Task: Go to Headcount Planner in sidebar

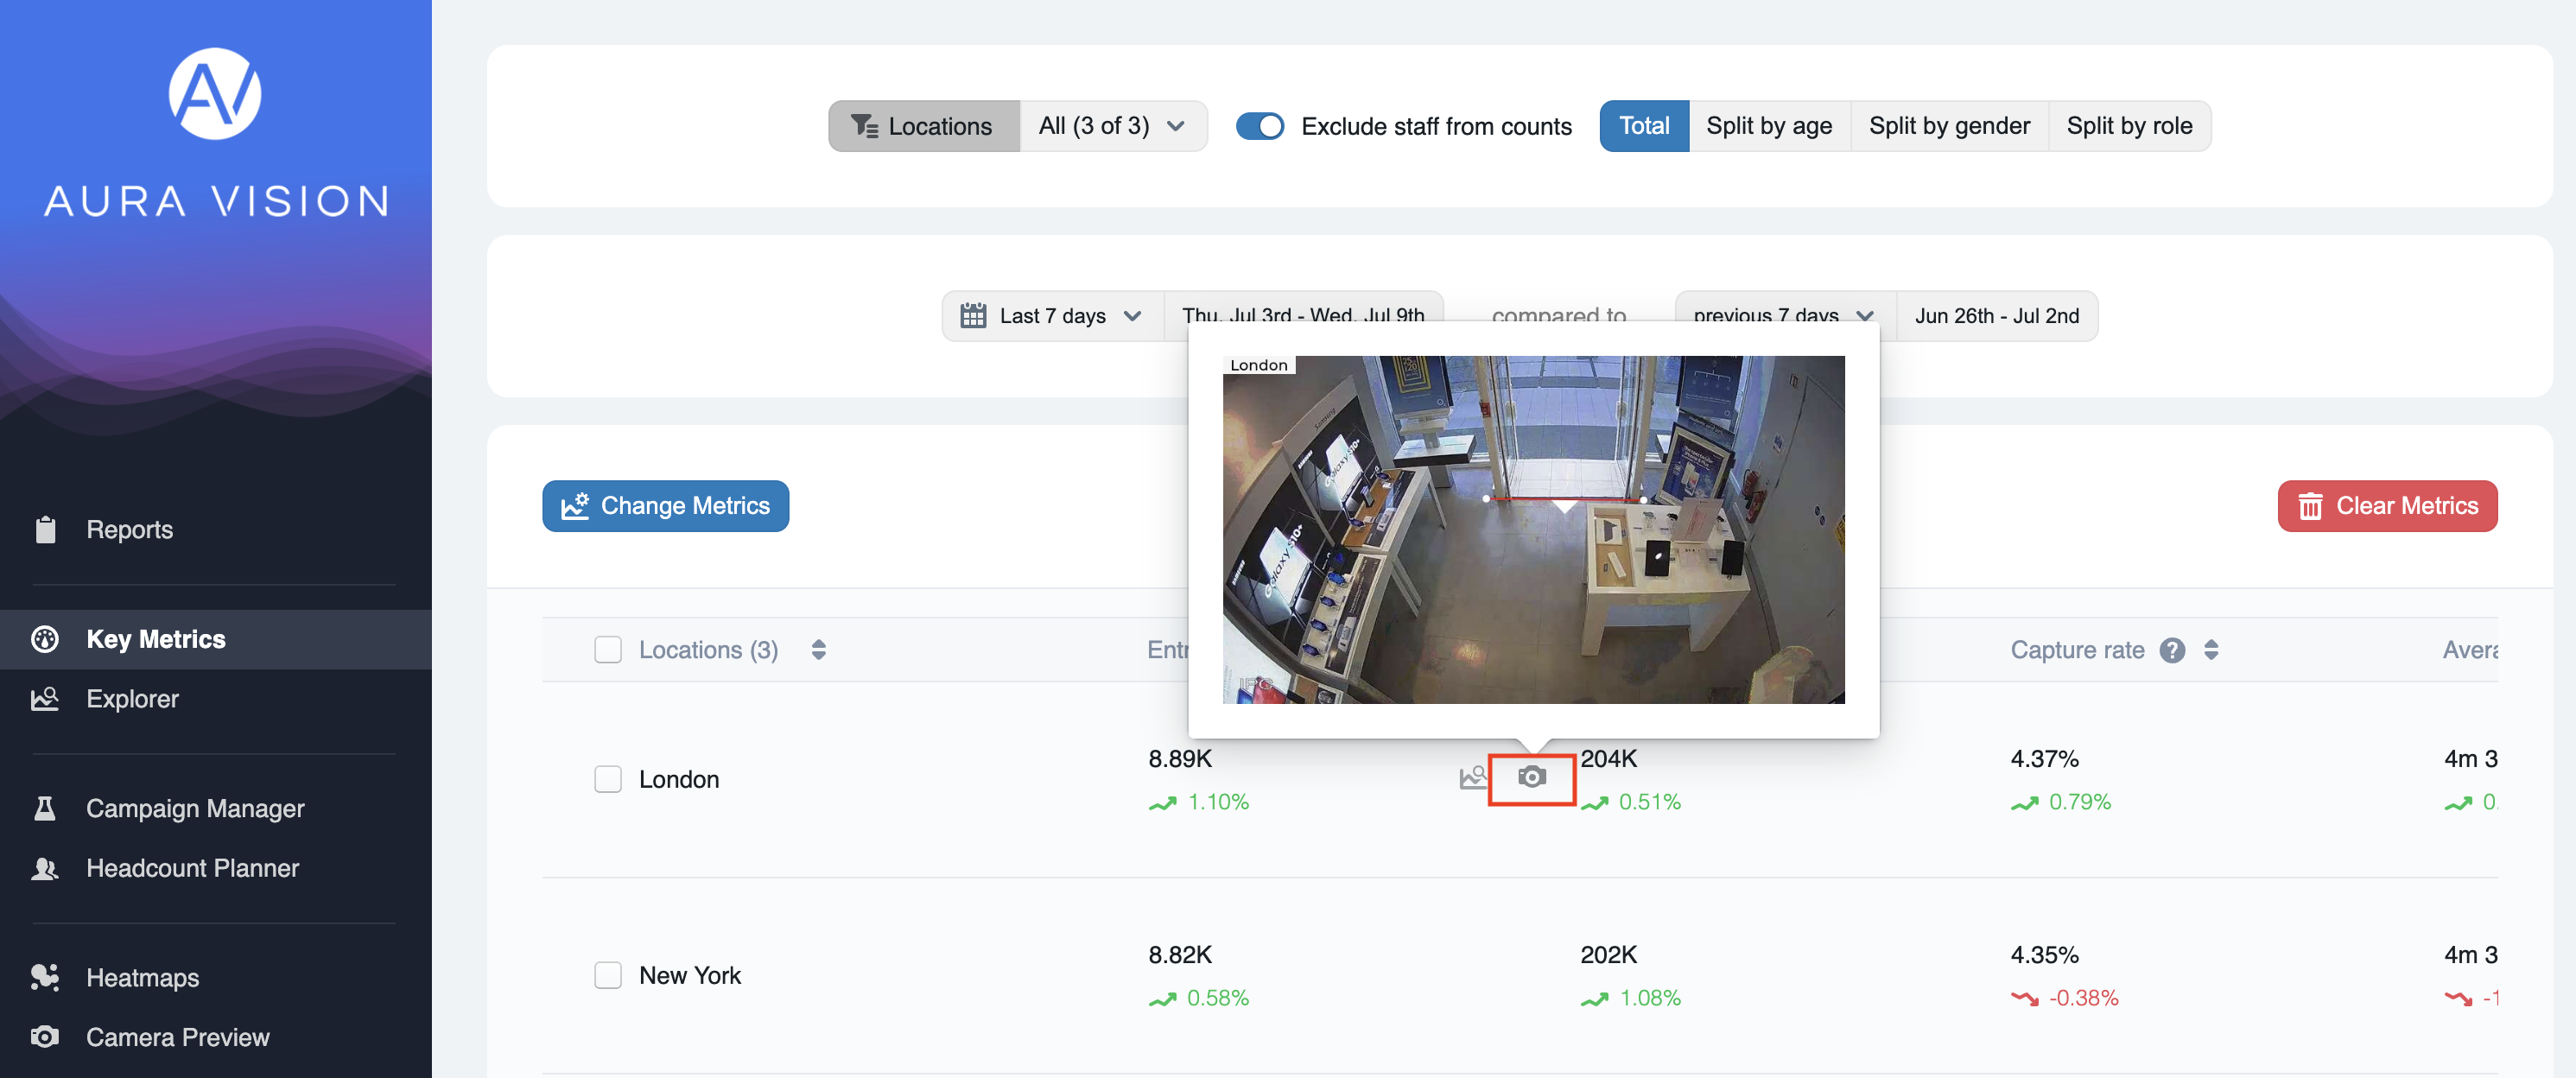Action: pos(192,868)
